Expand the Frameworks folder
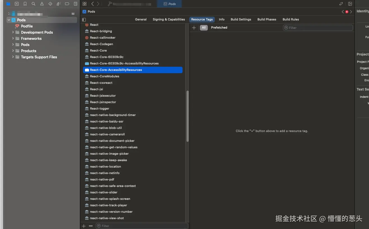This screenshot has height=229, width=369. click(x=13, y=38)
